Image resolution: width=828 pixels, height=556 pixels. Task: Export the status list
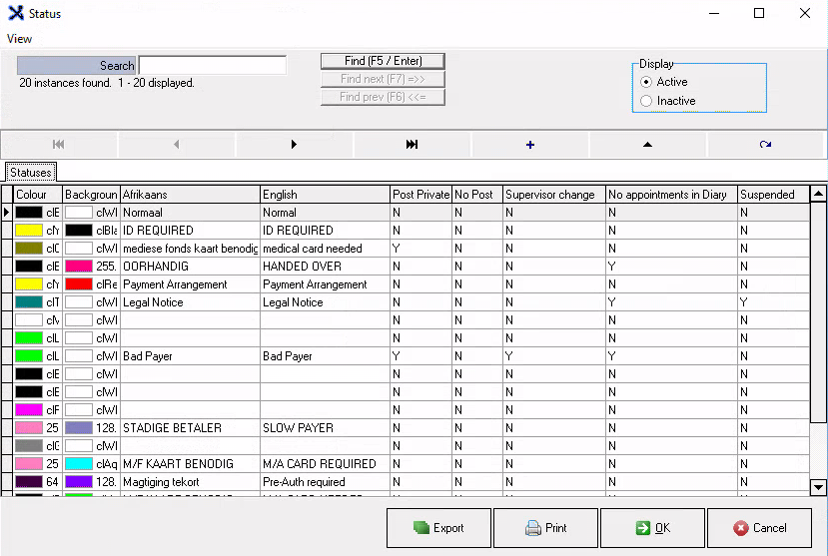click(438, 528)
